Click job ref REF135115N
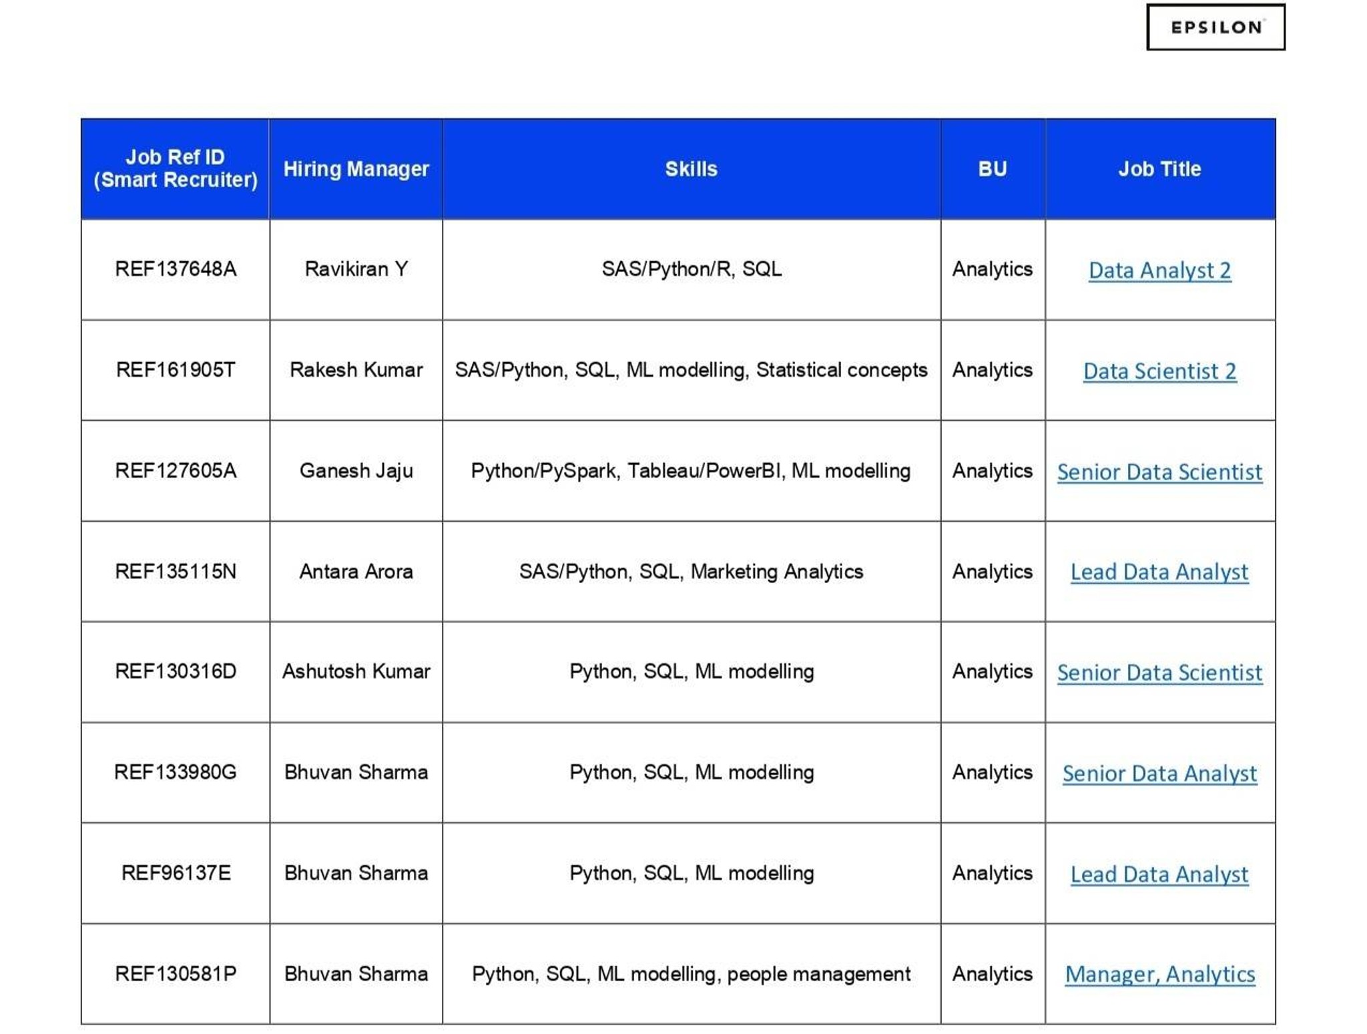 (x=176, y=571)
